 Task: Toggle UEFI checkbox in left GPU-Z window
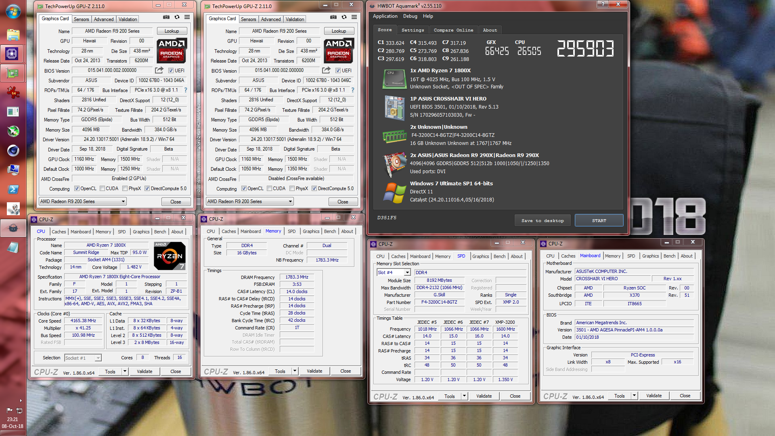click(x=171, y=71)
